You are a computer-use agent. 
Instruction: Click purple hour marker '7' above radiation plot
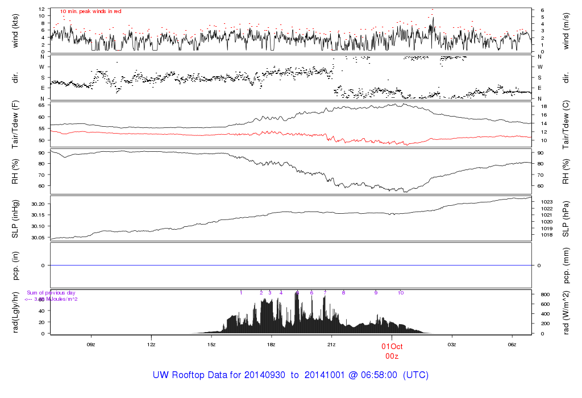pyautogui.click(x=325, y=293)
